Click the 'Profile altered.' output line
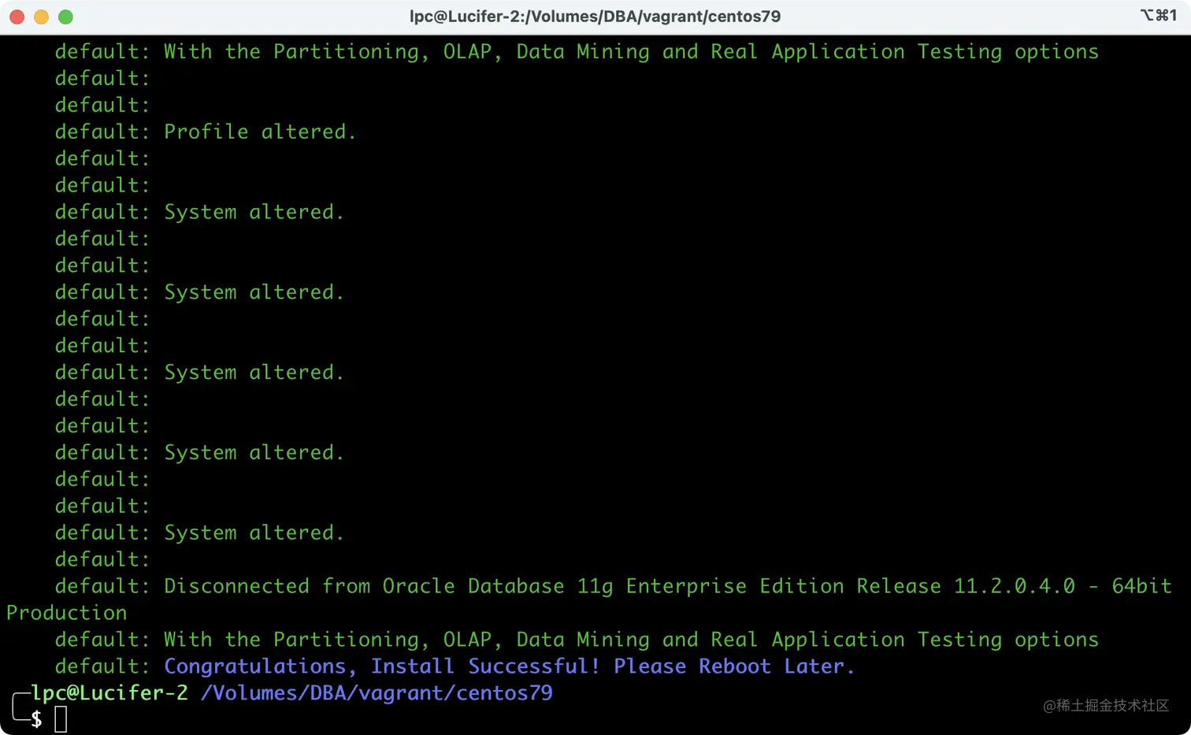The height and width of the screenshot is (735, 1191). pos(260,132)
